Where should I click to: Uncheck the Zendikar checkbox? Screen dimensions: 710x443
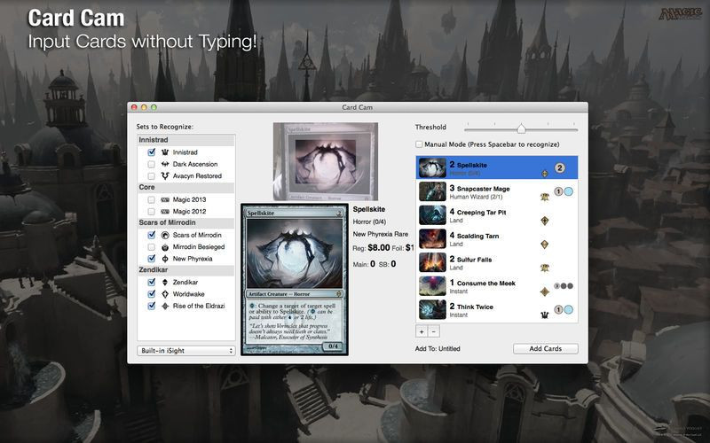tap(152, 282)
